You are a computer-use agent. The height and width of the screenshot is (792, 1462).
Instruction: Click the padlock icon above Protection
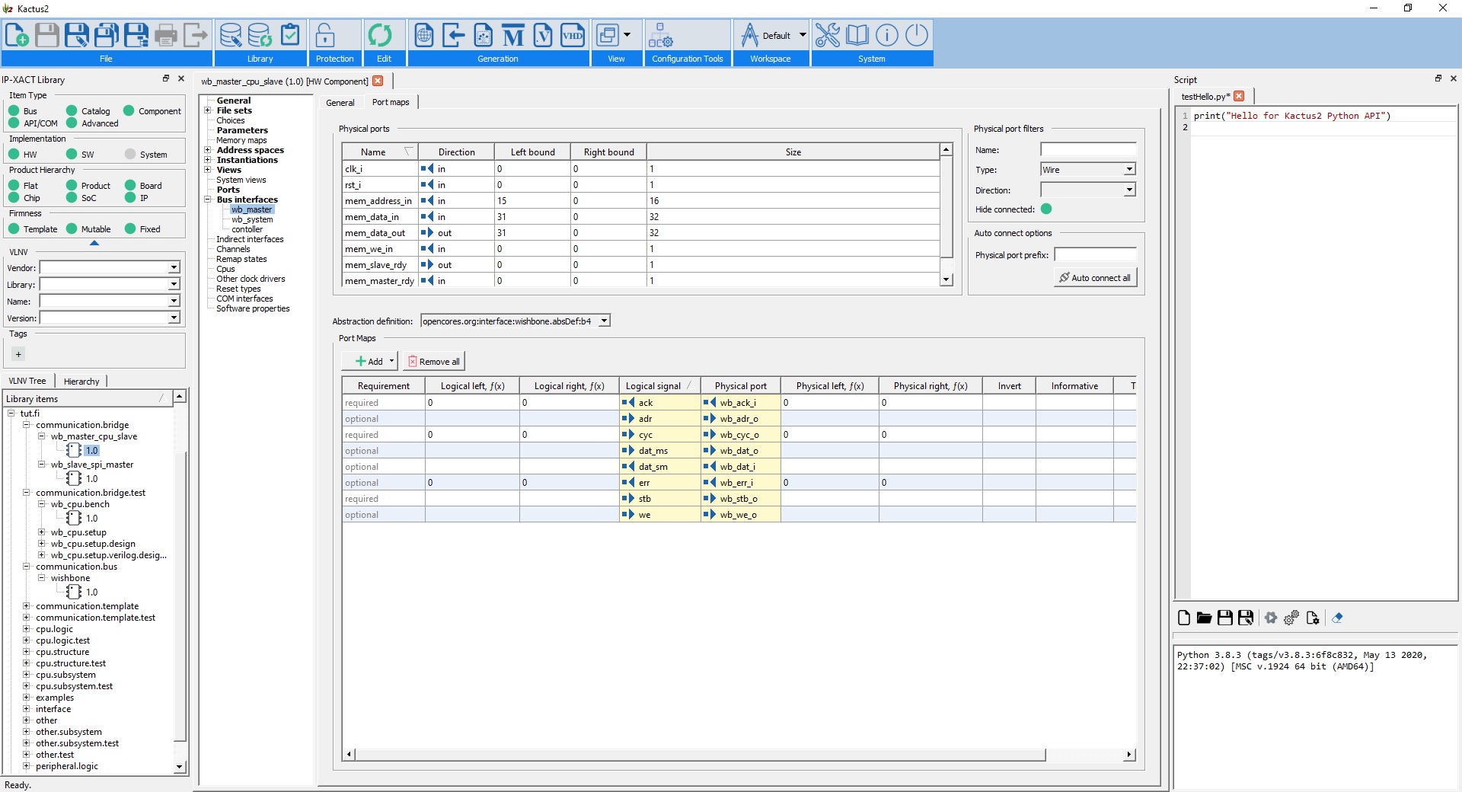click(x=325, y=36)
